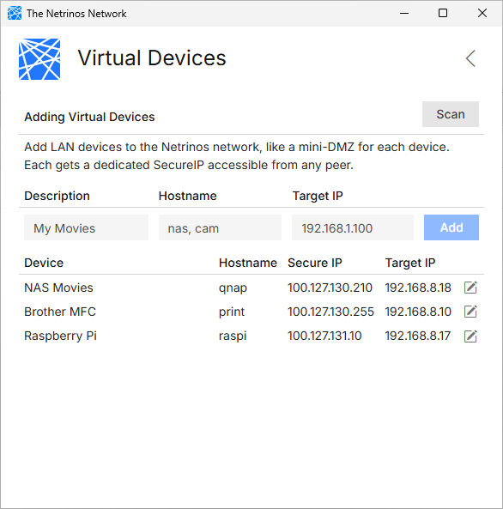Click the Secure IP column header
Image resolution: width=503 pixels, height=509 pixels.
click(x=315, y=263)
